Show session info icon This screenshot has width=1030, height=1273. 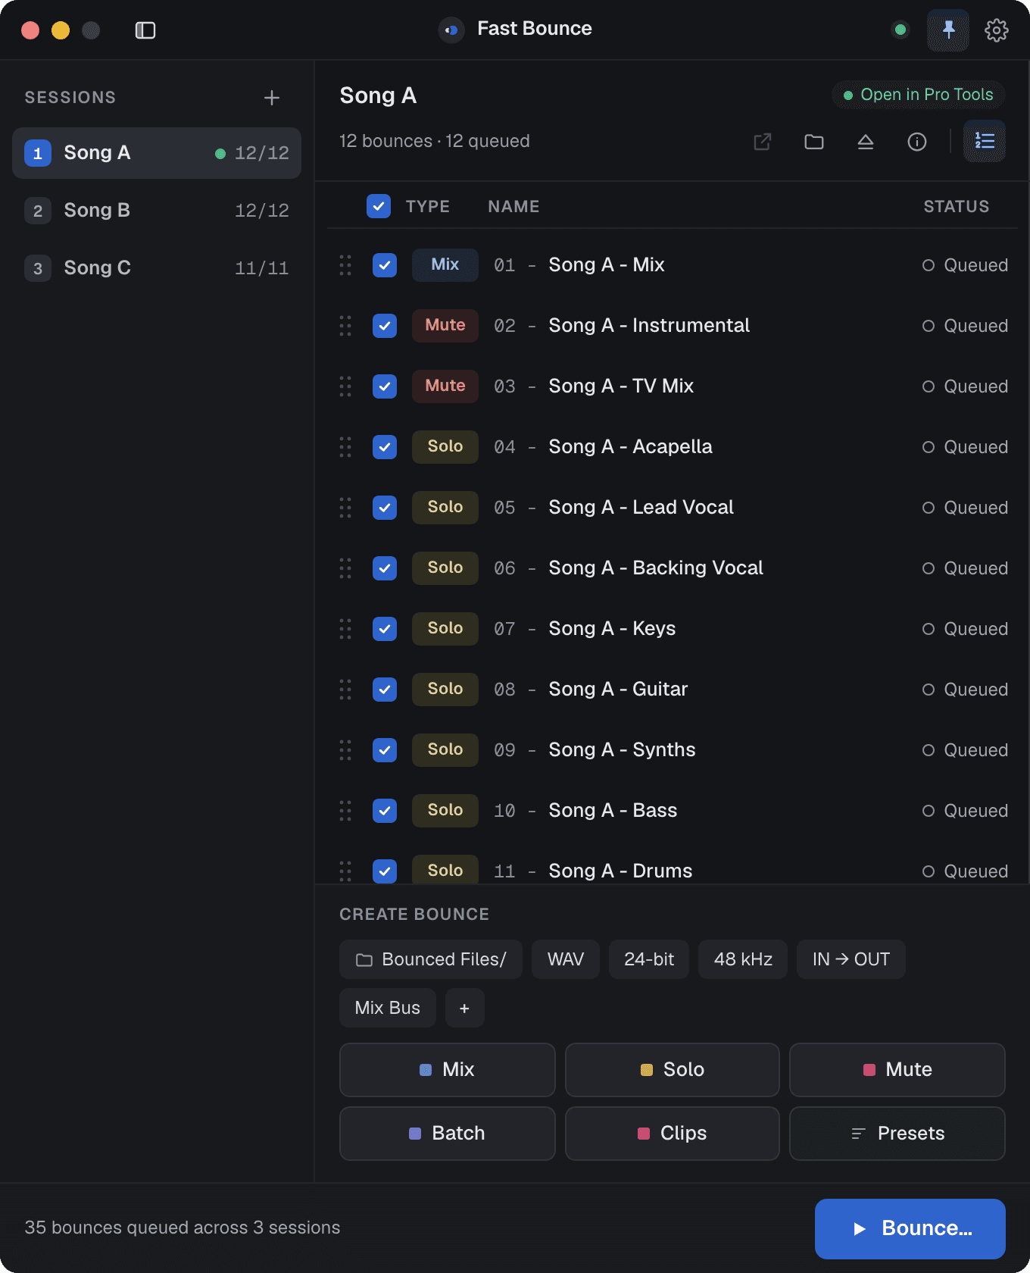[x=917, y=142]
